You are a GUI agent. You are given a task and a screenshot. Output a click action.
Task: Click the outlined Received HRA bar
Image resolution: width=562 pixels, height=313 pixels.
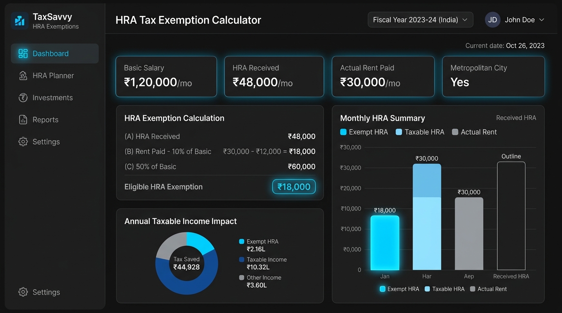[511, 216]
